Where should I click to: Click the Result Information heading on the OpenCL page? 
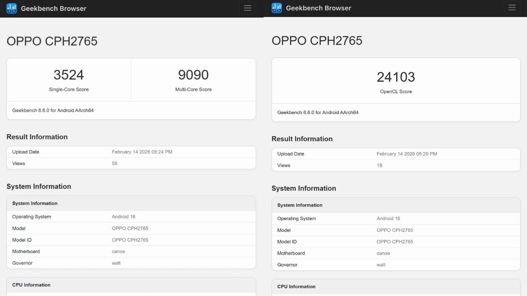[302, 139]
